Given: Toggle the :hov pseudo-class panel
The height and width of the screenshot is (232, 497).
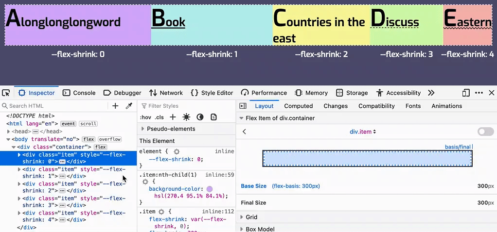Looking at the screenshot, I should pos(145,117).
